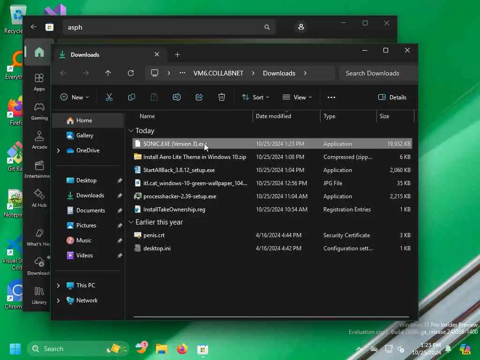480x360 pixels.
Task: Open Firefox from the taskbar
Action: click(182, 349)
